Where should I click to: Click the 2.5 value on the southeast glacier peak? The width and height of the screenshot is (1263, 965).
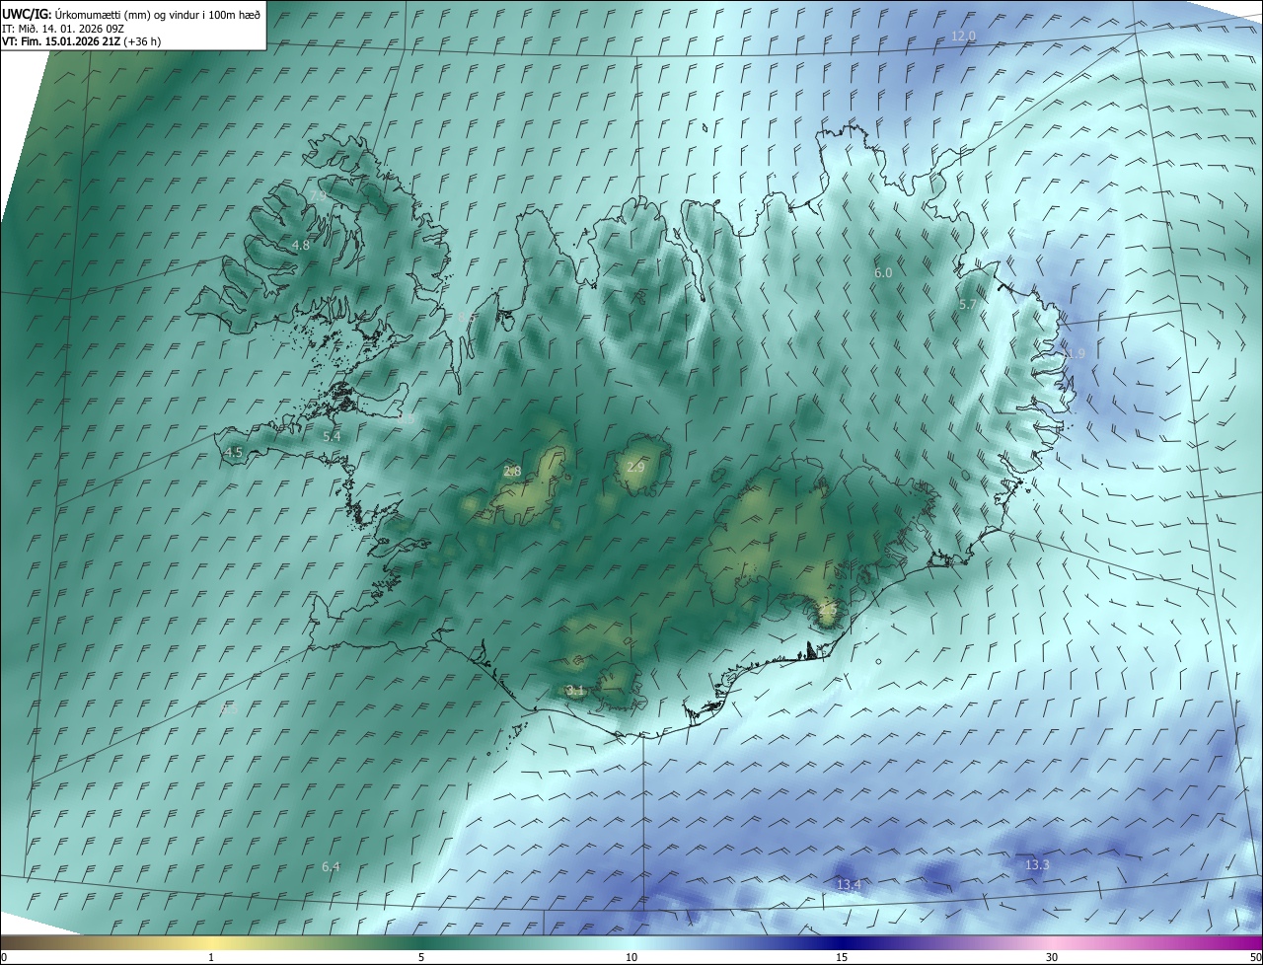(828, 612)
